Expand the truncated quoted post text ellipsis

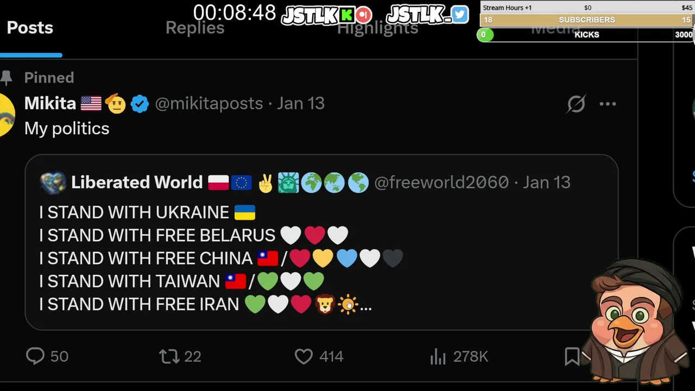[x=366, y=306]
